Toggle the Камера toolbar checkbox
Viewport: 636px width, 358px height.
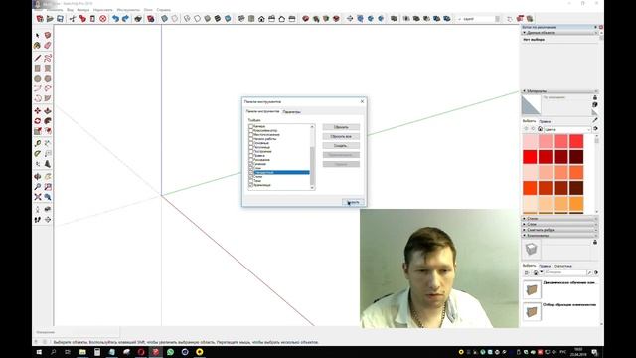point(250,126)
